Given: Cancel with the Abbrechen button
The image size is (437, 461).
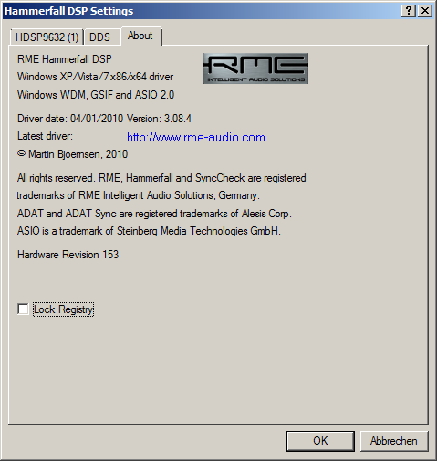Looking at the screenshot, I should (x=394, y=441).
